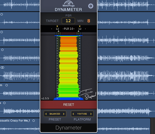Select the Acoustic Crazy For Me_1 region
The width and height of the screenshot is (155, 134).
[x=16, y=127]
